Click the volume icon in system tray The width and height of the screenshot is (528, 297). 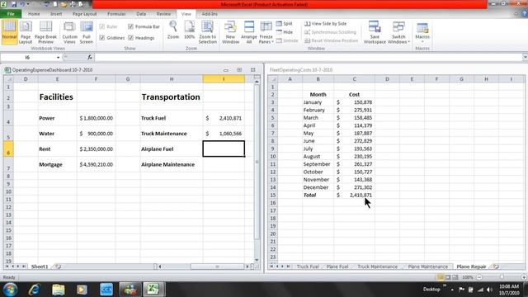(489, 290)
